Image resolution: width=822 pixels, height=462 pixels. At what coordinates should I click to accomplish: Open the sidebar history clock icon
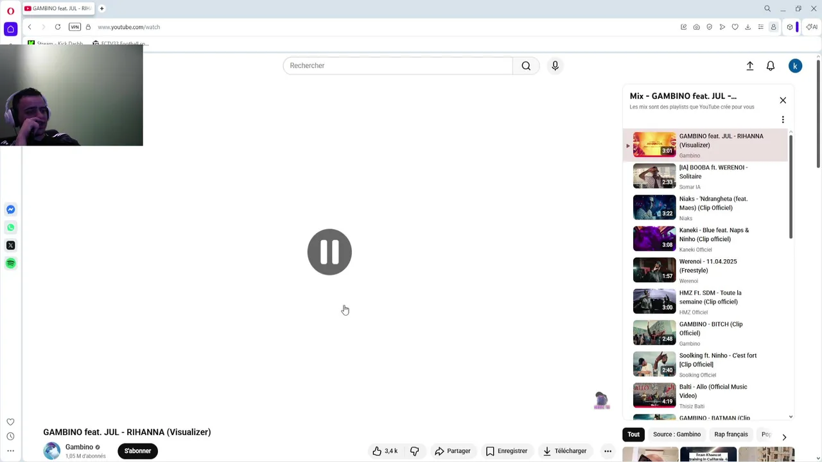10,436
